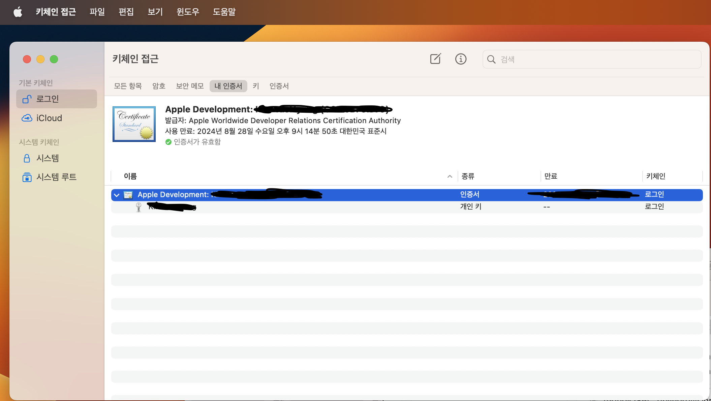Screen dimensions: 711x401
Task: Sort list by 이름 column arrow
Action: (x=450, y=176)
